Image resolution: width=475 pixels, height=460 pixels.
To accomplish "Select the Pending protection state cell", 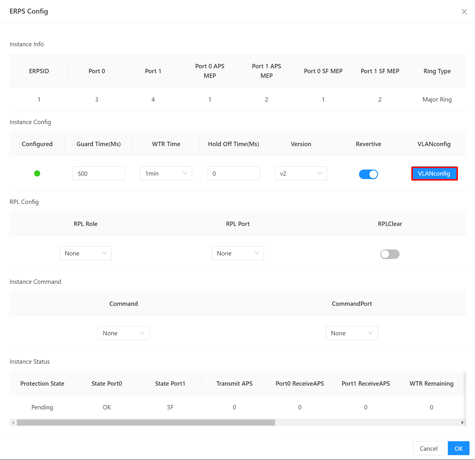I will pyautogui.click(x=42, y=407).
